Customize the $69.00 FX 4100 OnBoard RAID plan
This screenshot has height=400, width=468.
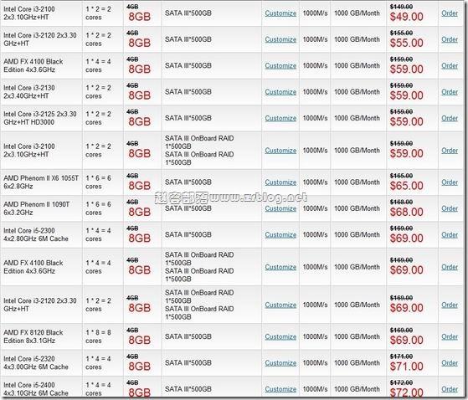tap(280, 267)
